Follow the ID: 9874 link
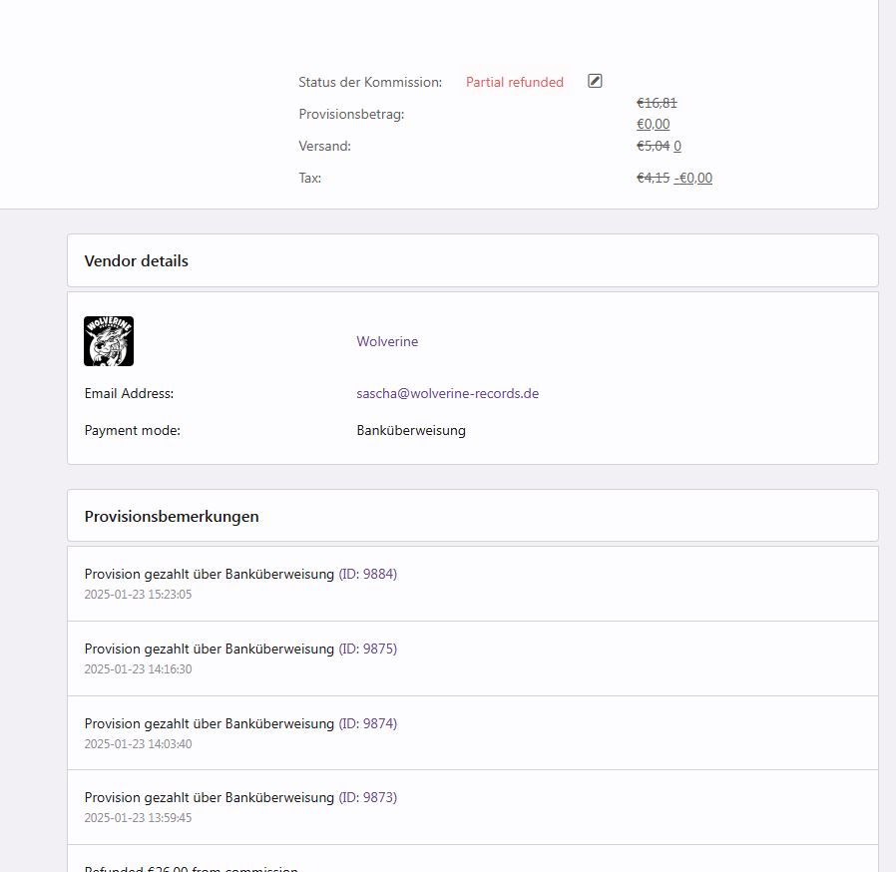 pos(368,723)
